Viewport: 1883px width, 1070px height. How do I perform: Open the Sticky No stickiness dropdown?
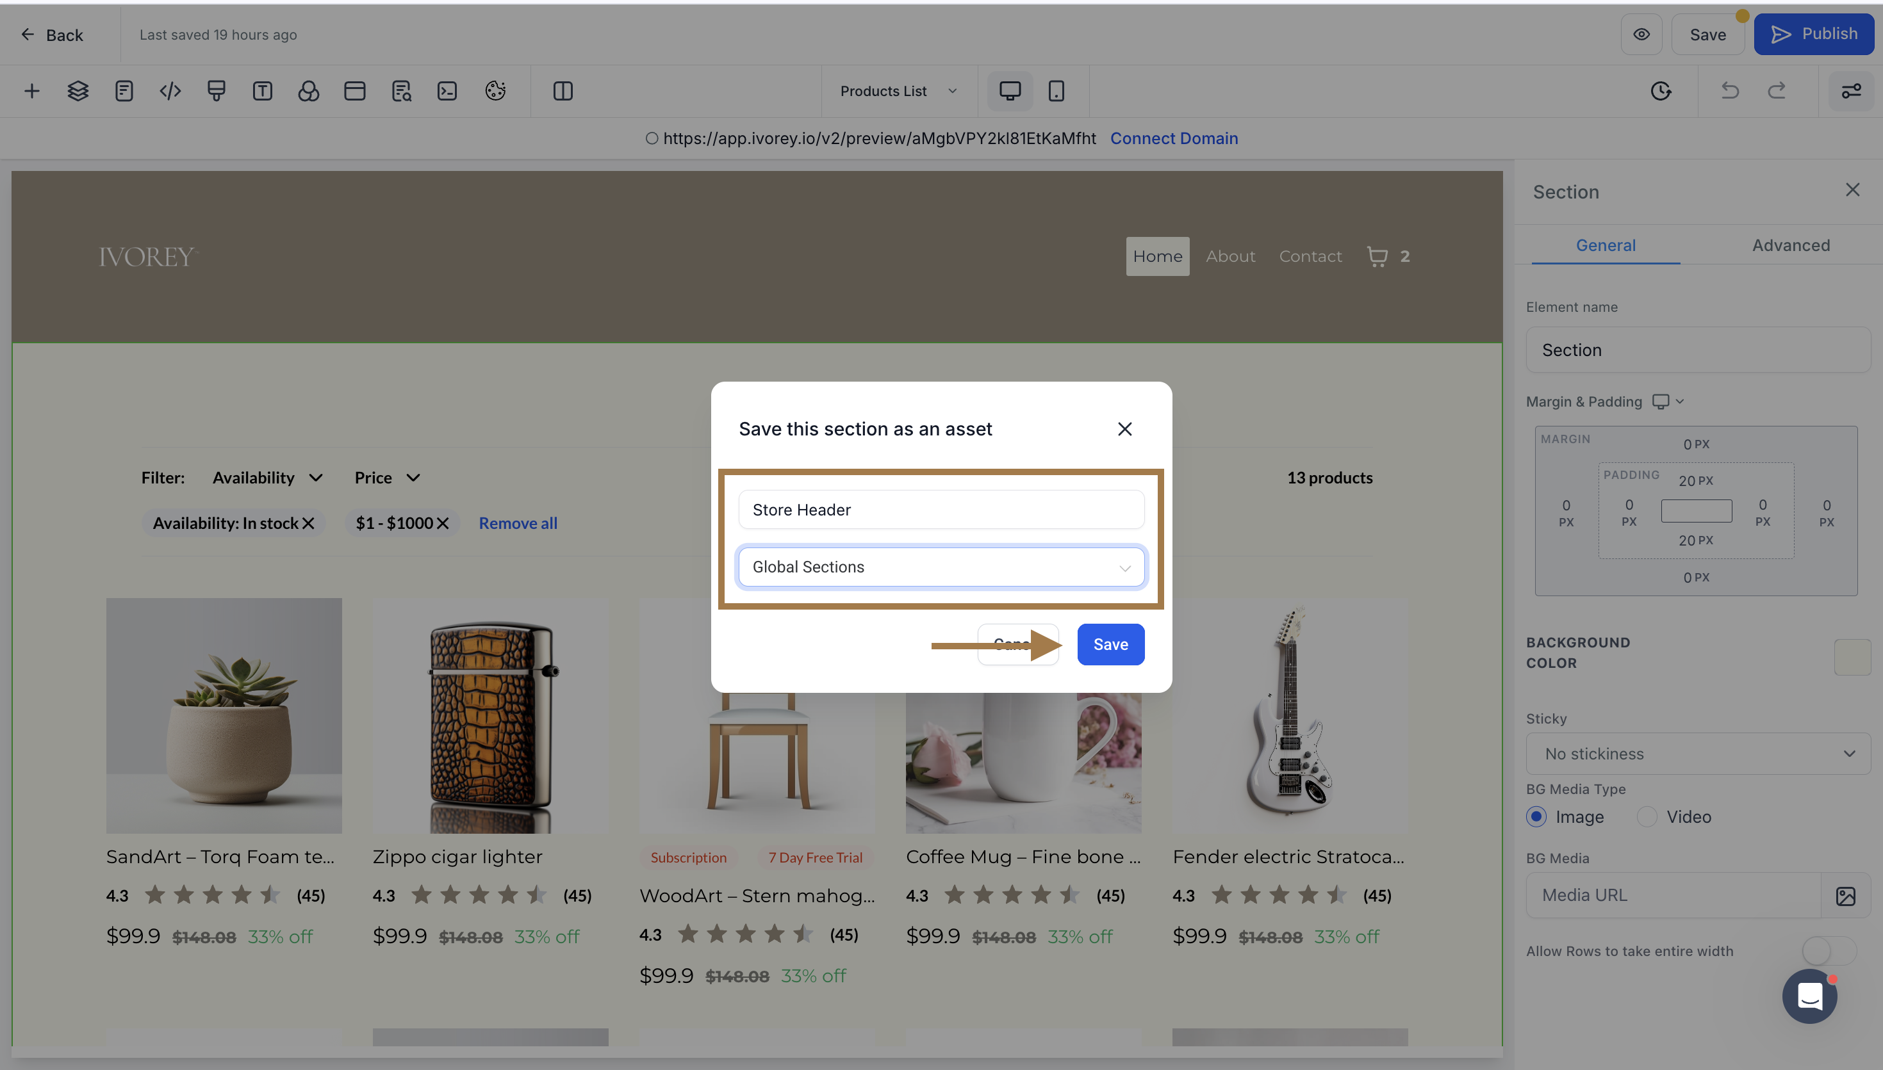(1698, 754)
